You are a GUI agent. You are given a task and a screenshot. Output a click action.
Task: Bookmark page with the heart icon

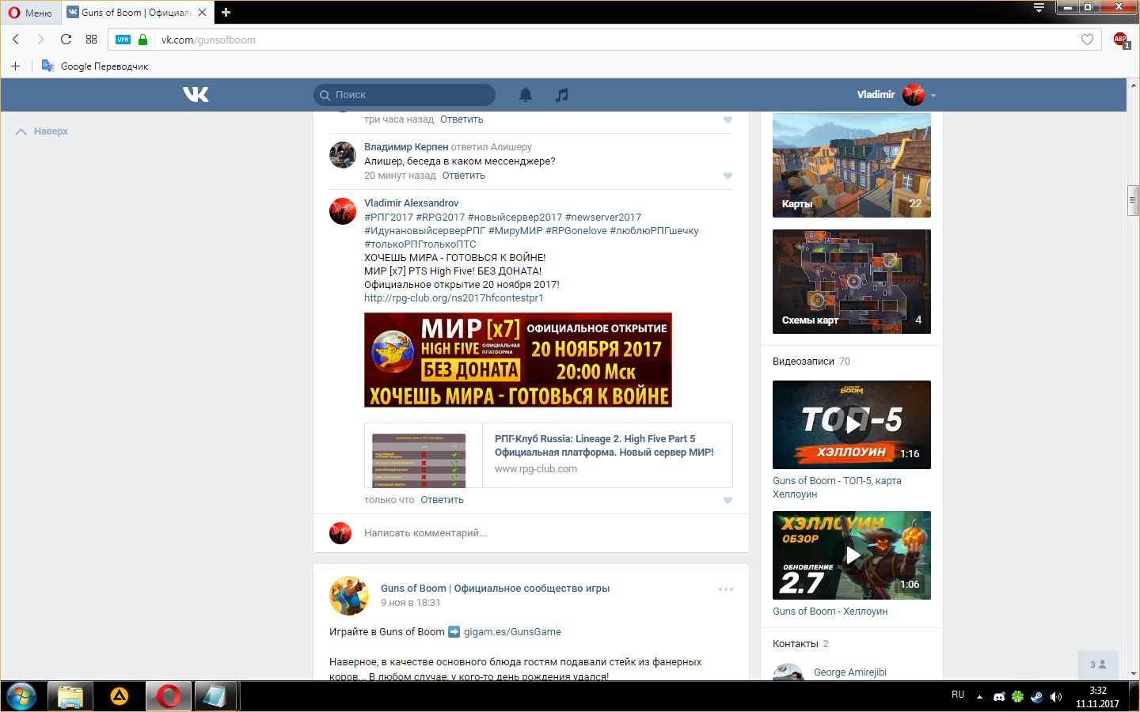1087,40
